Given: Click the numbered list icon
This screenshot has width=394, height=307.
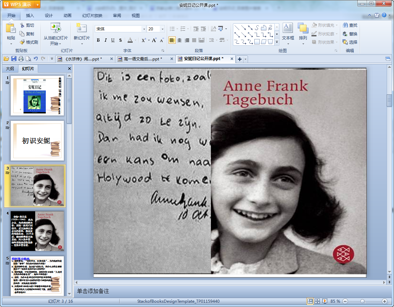Looking at the screenshot, I should click(x=183, y=29).
